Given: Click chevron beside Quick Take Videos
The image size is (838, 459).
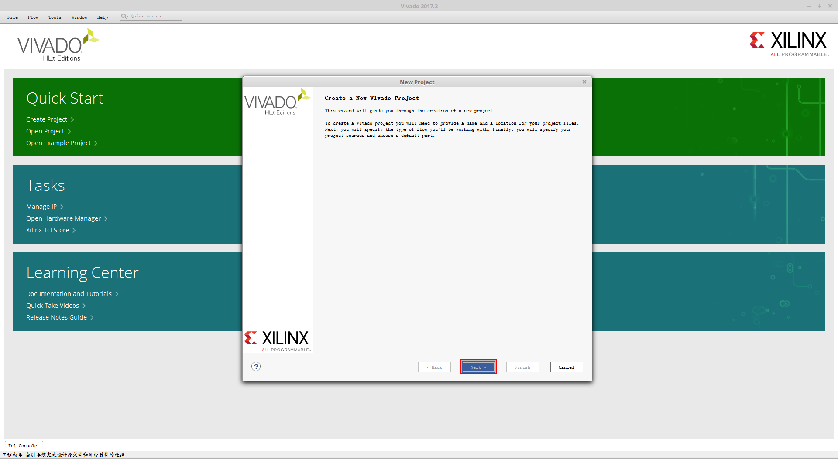Looking at the screenshot, I should pos(84,306).
